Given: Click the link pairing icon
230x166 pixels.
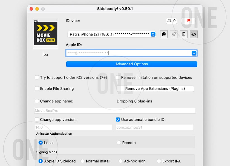Looking at the screenshot, I should point(174,34).
